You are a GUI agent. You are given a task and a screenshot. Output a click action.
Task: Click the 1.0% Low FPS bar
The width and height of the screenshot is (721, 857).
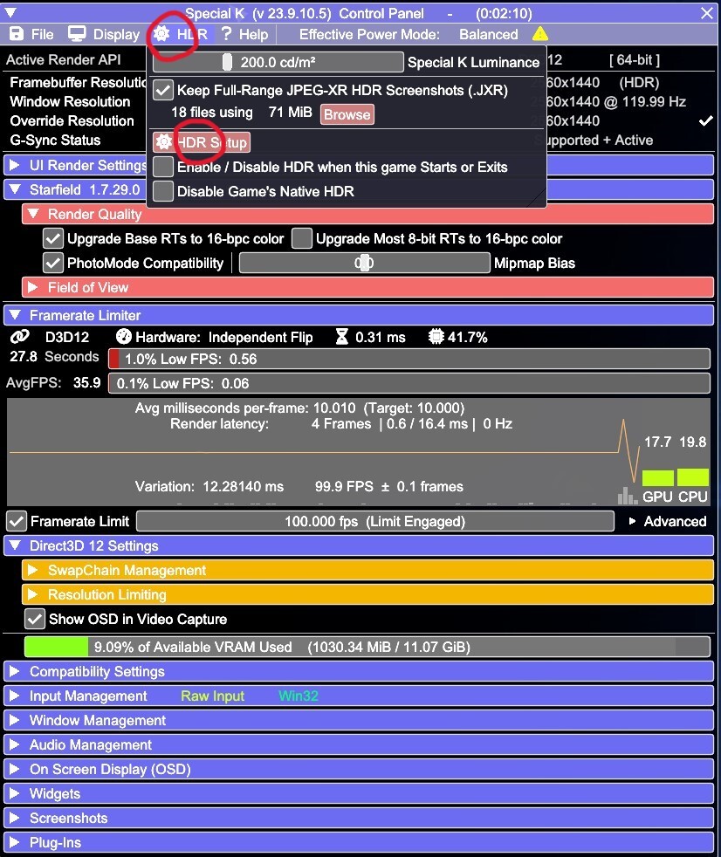(409, 359)
